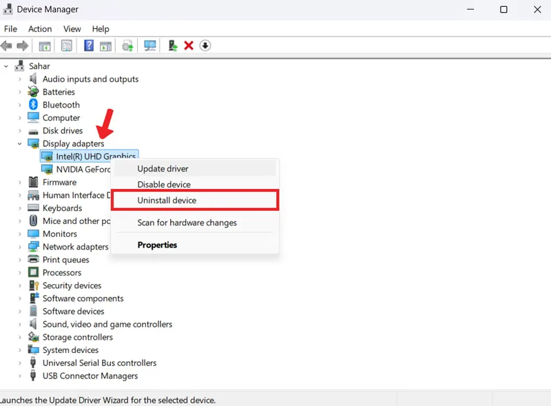
Task: Expand Audio inputs and outputs chevron
Action: [x=20, y=79]
